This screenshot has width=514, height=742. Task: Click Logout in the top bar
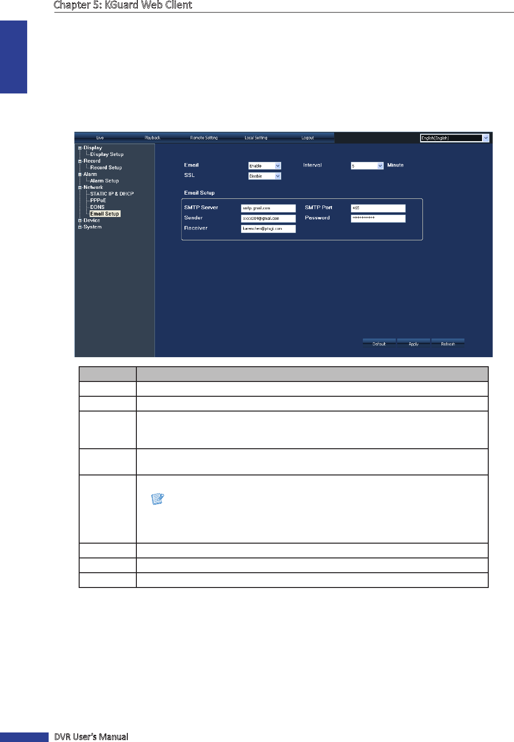point(308,138)
